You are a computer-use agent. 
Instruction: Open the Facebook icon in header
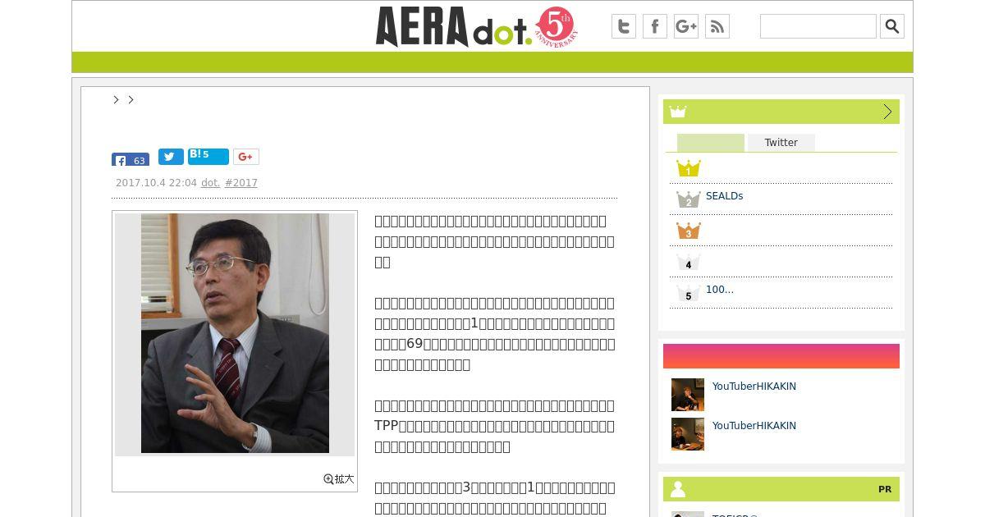point(655,26)
